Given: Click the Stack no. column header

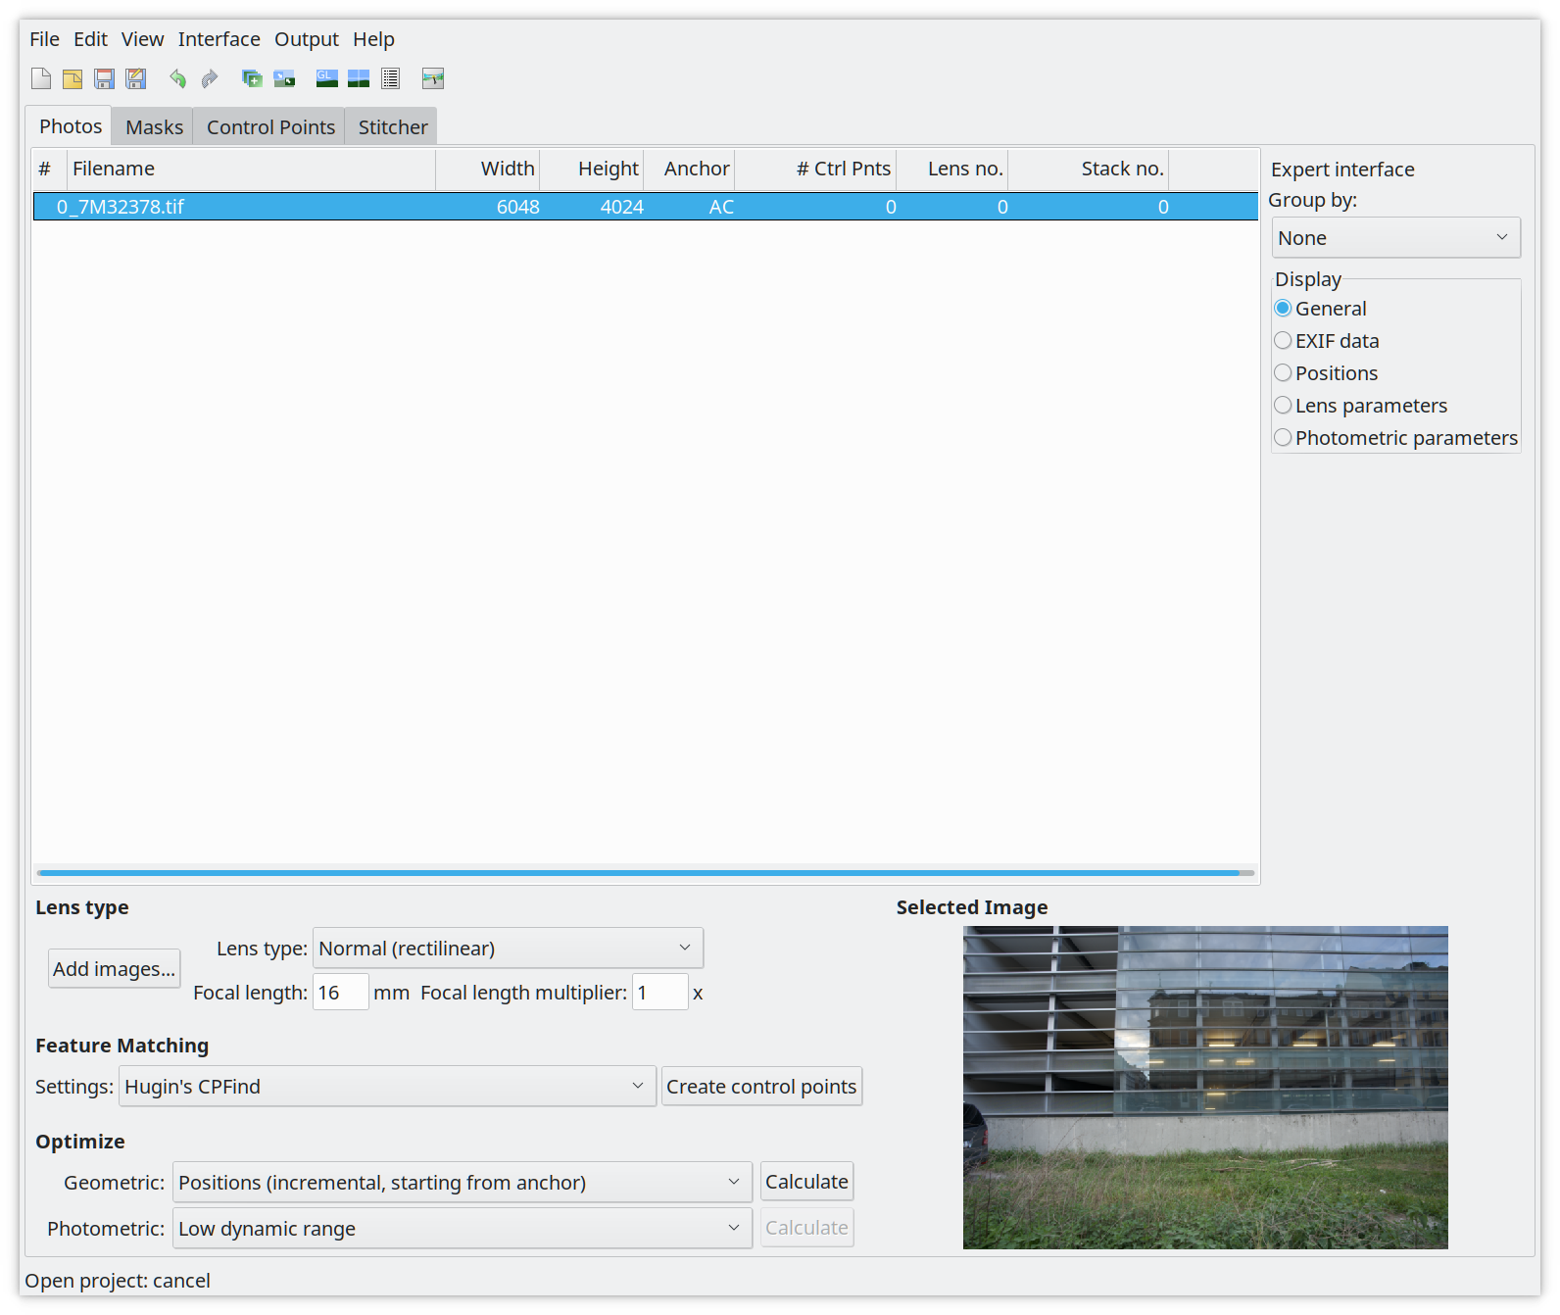Looking at the screenshot, I should point(1089,169).
